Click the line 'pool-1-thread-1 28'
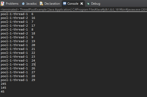The height and width of the screenshot is (97, 147). [x=18, y=76]
